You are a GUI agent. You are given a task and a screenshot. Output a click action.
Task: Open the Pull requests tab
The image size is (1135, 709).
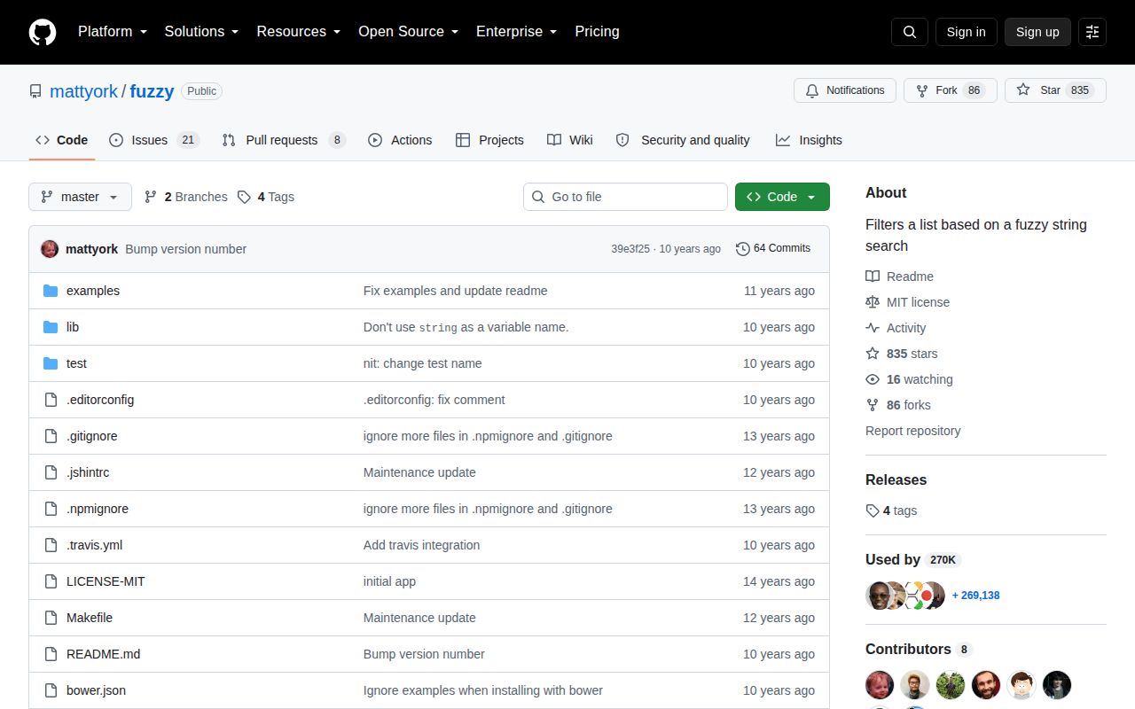283,140
